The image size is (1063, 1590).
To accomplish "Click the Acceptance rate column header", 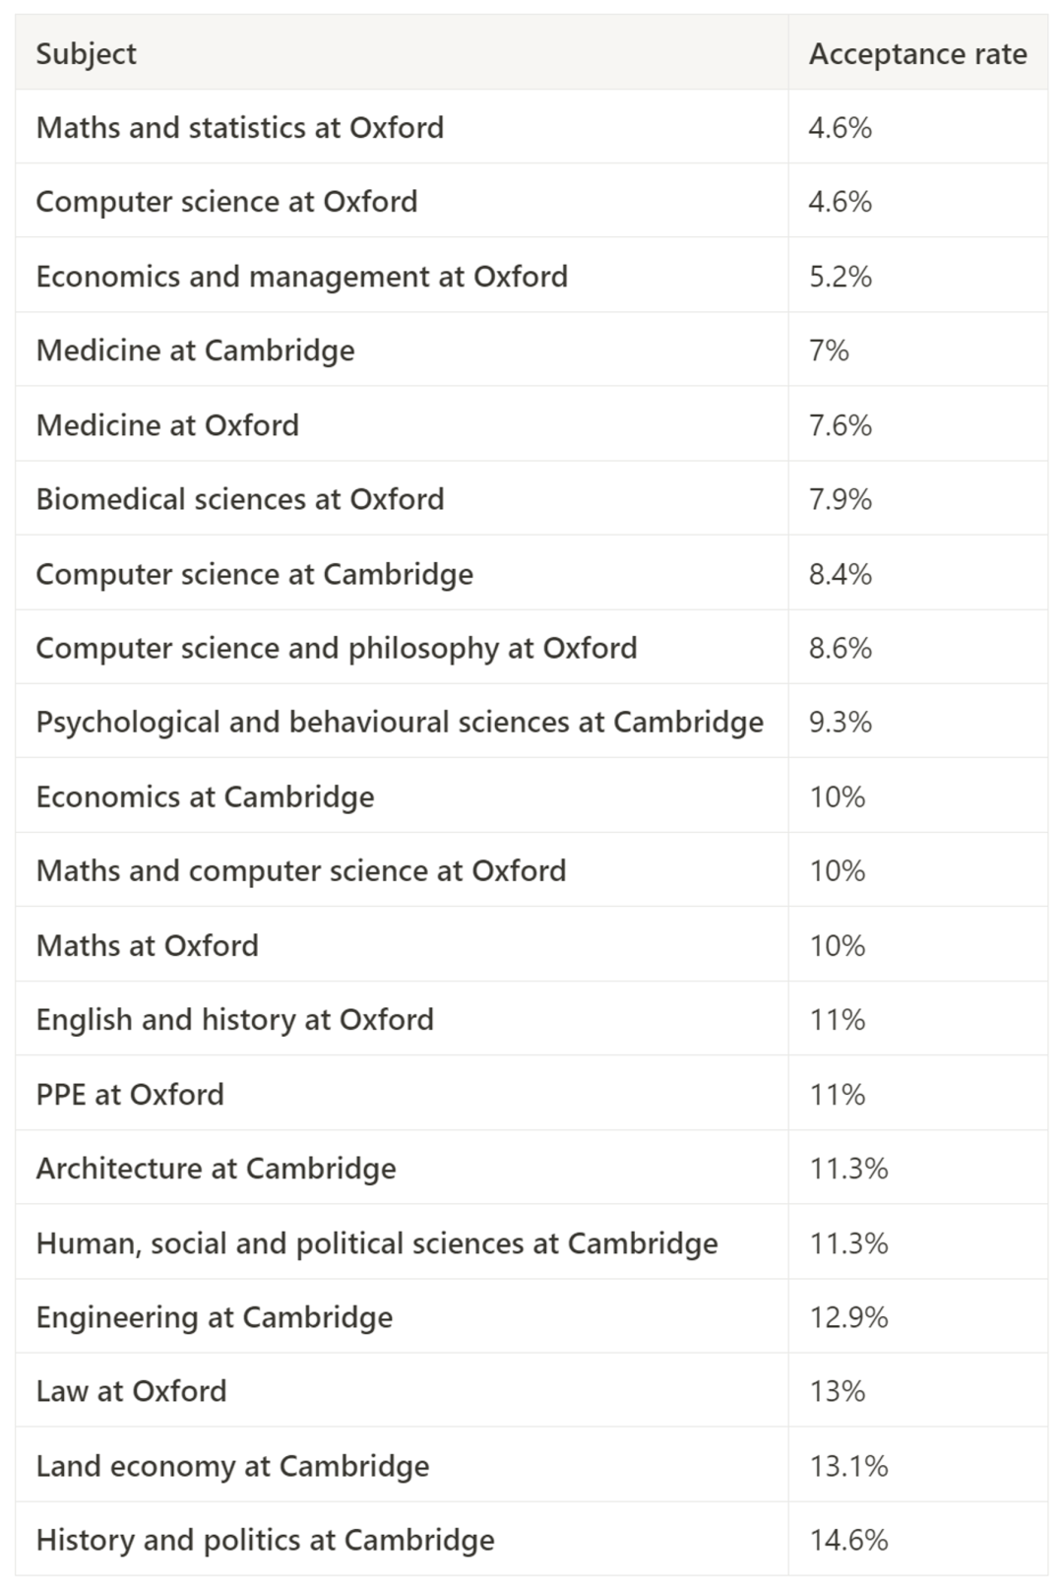I will pyautogui.click(x=917, y=54).
